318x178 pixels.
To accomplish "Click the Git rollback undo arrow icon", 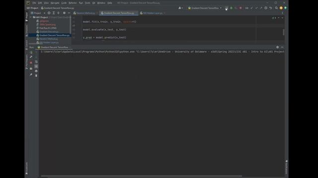I will pos(270,8).
